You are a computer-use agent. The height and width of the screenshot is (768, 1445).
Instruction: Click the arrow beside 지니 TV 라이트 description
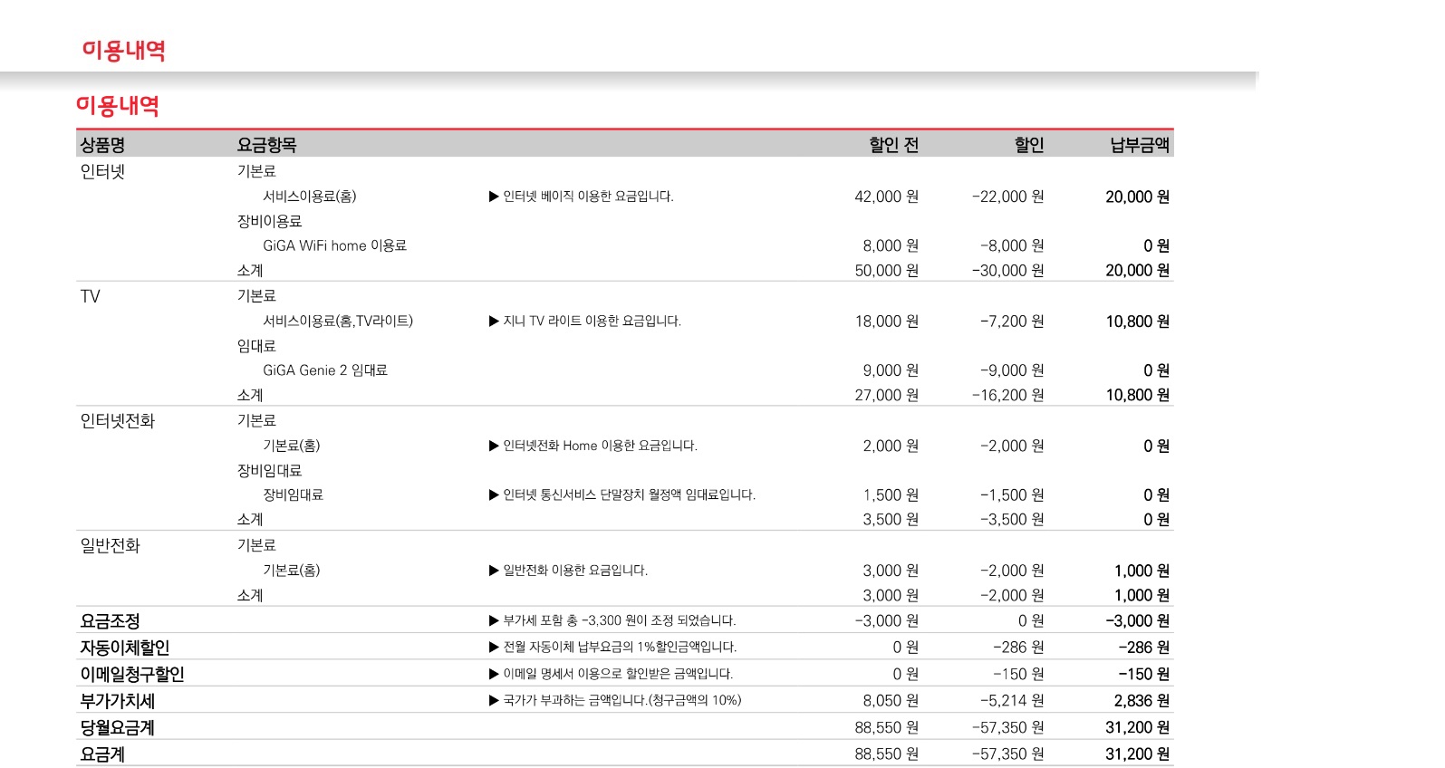coord(494,322)
